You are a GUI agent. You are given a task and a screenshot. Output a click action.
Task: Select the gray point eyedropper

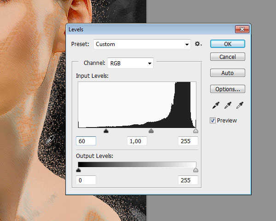[x=228, y=106]
